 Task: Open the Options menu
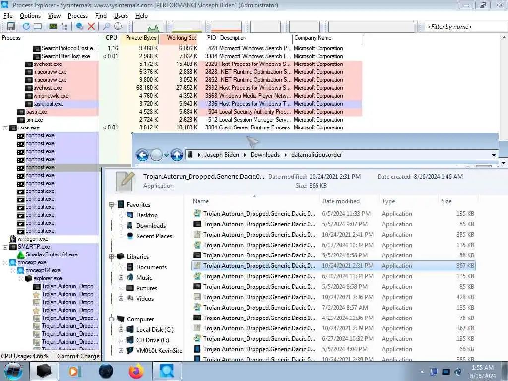click(30, 16)
